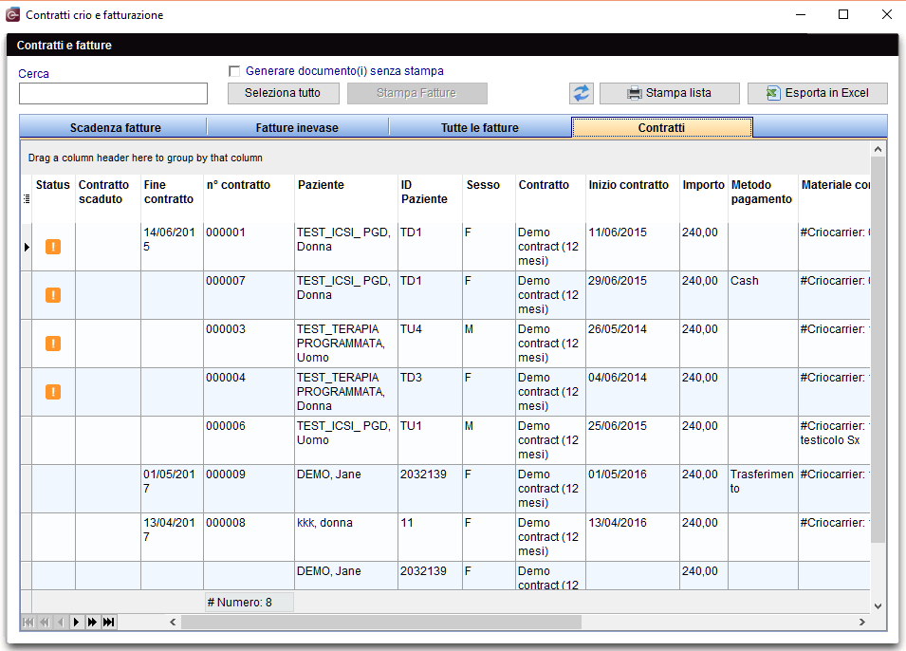Open the Tutte le fatture tab

[x=480, y=128]
